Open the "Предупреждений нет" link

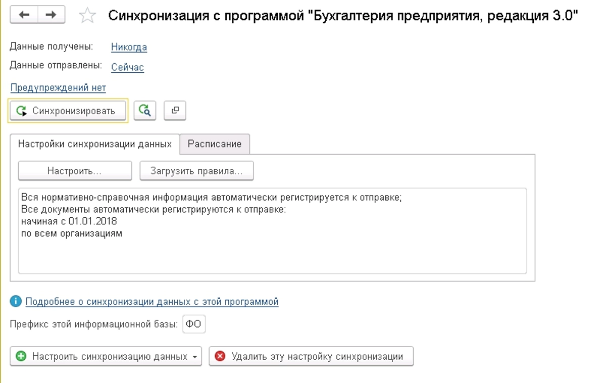(x=58, y=88)
